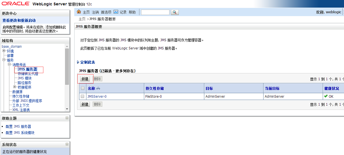Click the lower 新建 button
Image resolution: width=344 pixels, height=155 pixels.
click(x=85, y=104)
